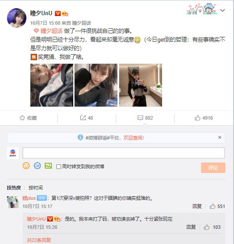Favorite the post using the 收藏 star
The width and height of the screenshot is (234, 244).
(x=28, y=118)
